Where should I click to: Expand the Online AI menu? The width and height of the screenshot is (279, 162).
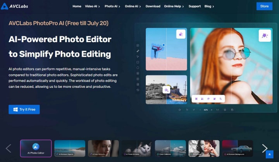click(x=133, y=6)
